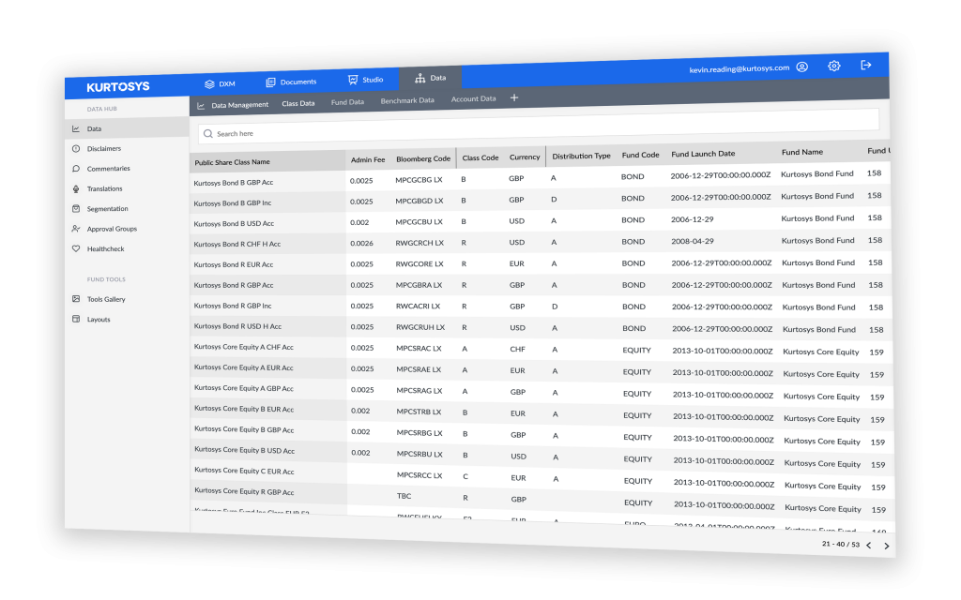The width and height of the screenshot is (961, 600).
Task: Click the Disclaimers sidebar icon
Action: coord(76,148)
